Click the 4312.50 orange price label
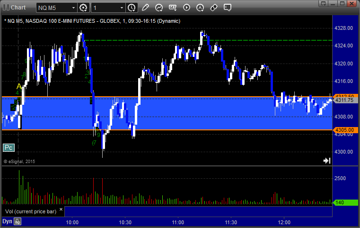Viewport: 360px width, 228px height. click(345, 96)
